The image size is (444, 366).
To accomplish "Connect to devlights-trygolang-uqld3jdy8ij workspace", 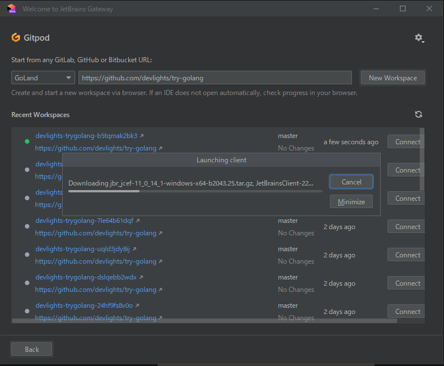I will [x=406, y=255].
